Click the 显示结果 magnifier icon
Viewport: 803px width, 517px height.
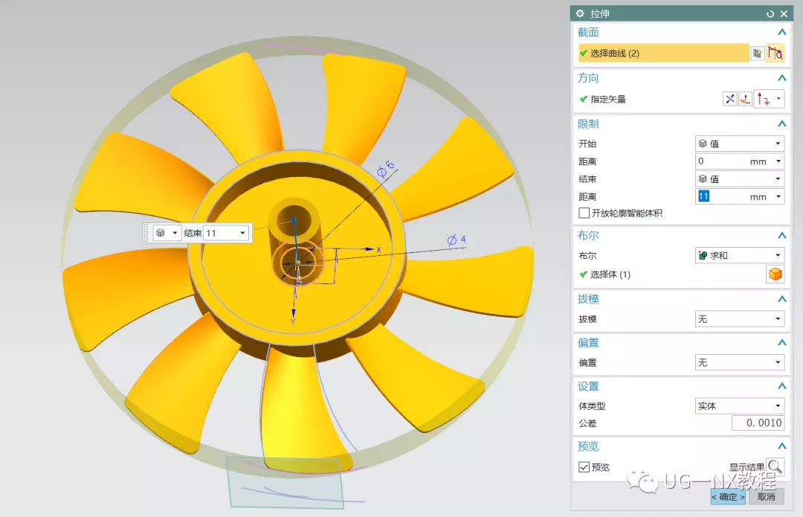click(x=775, y=466)
